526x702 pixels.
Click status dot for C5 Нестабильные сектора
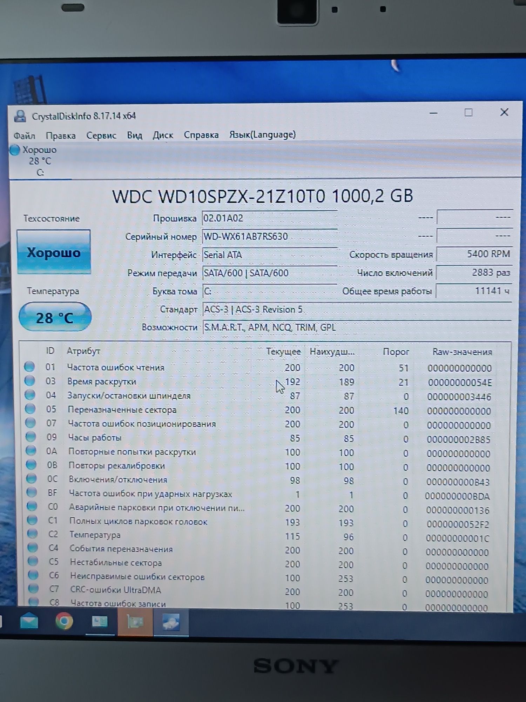33,561
